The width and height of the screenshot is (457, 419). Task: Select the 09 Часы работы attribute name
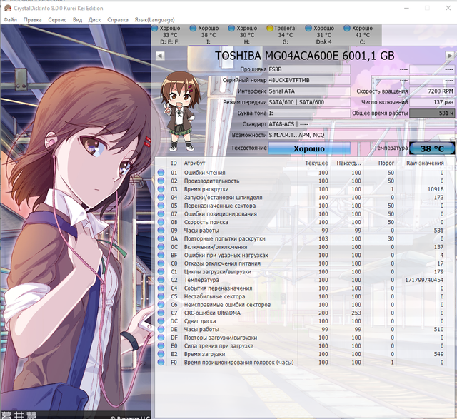pyautogui.click(x=201, y=230)
